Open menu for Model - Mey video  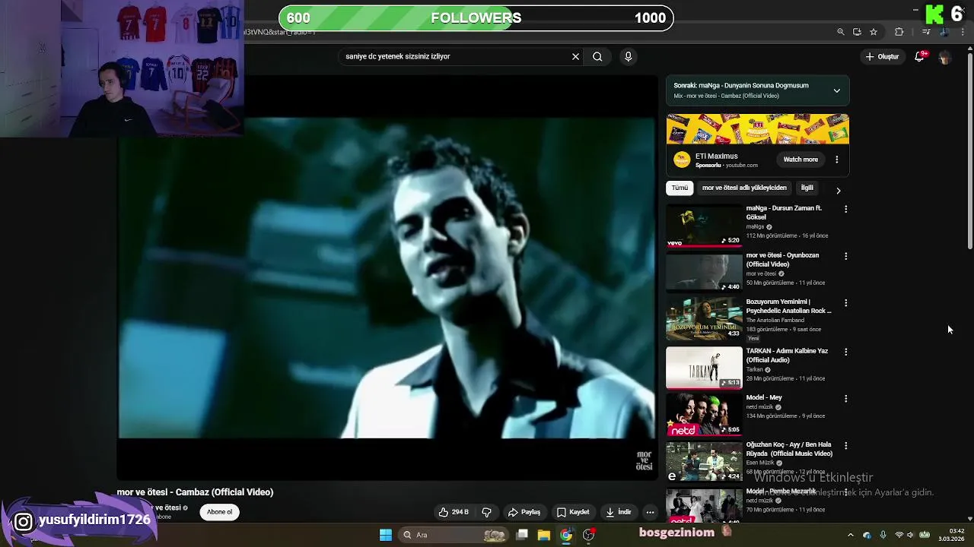(x=845, y=398)
